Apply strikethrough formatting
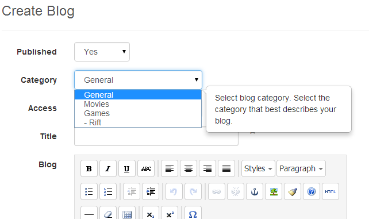 [146, 168]
